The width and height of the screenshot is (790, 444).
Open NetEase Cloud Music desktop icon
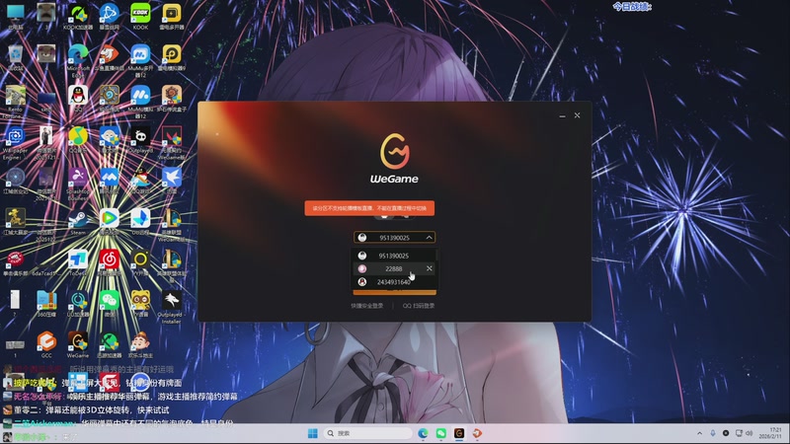pyautogui.click(x=110, y=263)
